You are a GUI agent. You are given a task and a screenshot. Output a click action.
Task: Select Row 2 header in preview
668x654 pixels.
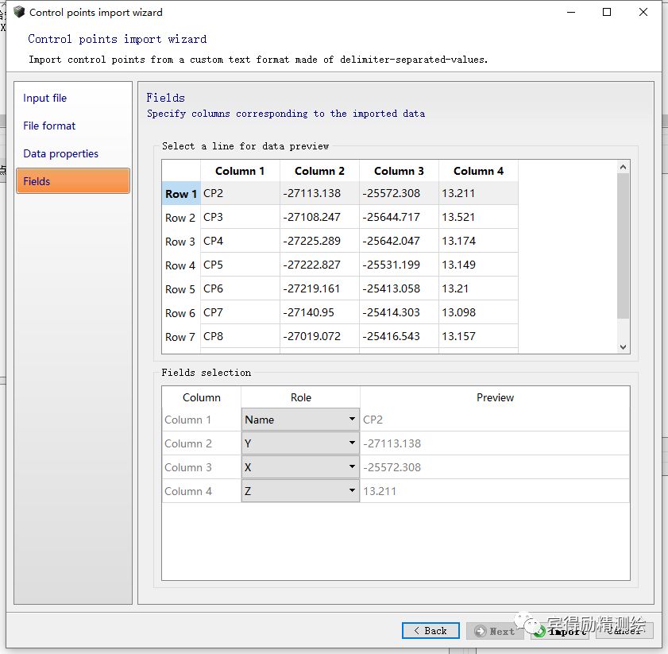181,218
